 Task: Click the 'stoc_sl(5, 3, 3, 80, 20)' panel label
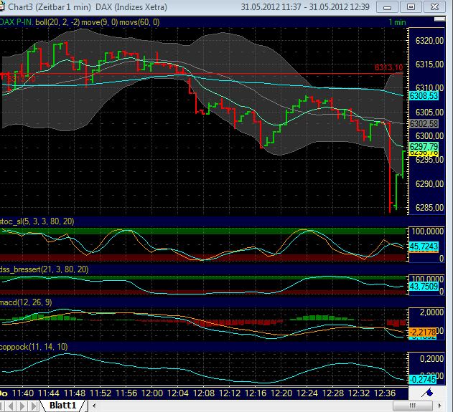tap(37, 221)
